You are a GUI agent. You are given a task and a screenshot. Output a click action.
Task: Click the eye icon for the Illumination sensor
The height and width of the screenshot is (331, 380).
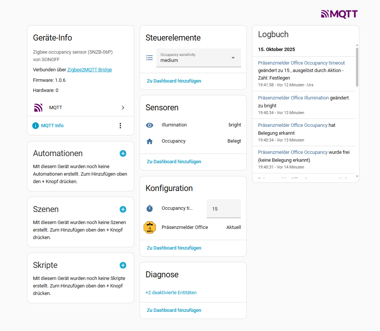pos(150,125)
